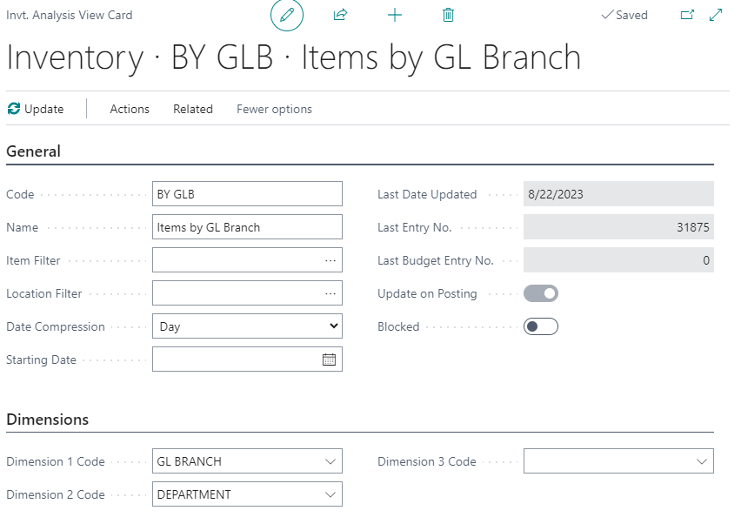
Task: Toggle the Update on Posting switch
Action: tap(540, 293)
